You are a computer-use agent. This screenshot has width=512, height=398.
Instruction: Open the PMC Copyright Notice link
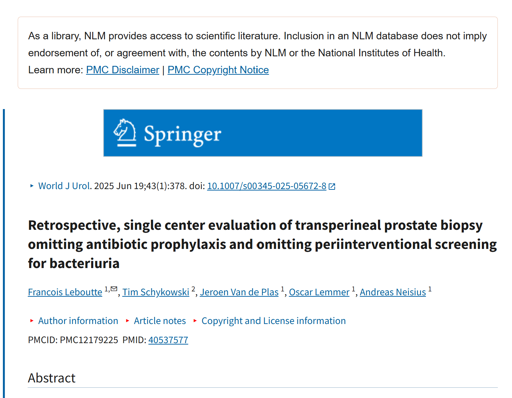(218, 70)
